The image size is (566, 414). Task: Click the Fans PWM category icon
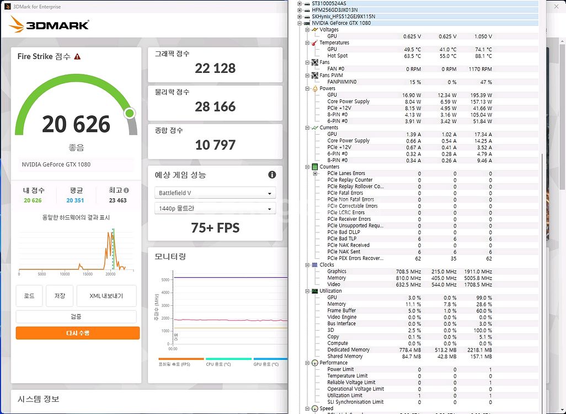315,75
